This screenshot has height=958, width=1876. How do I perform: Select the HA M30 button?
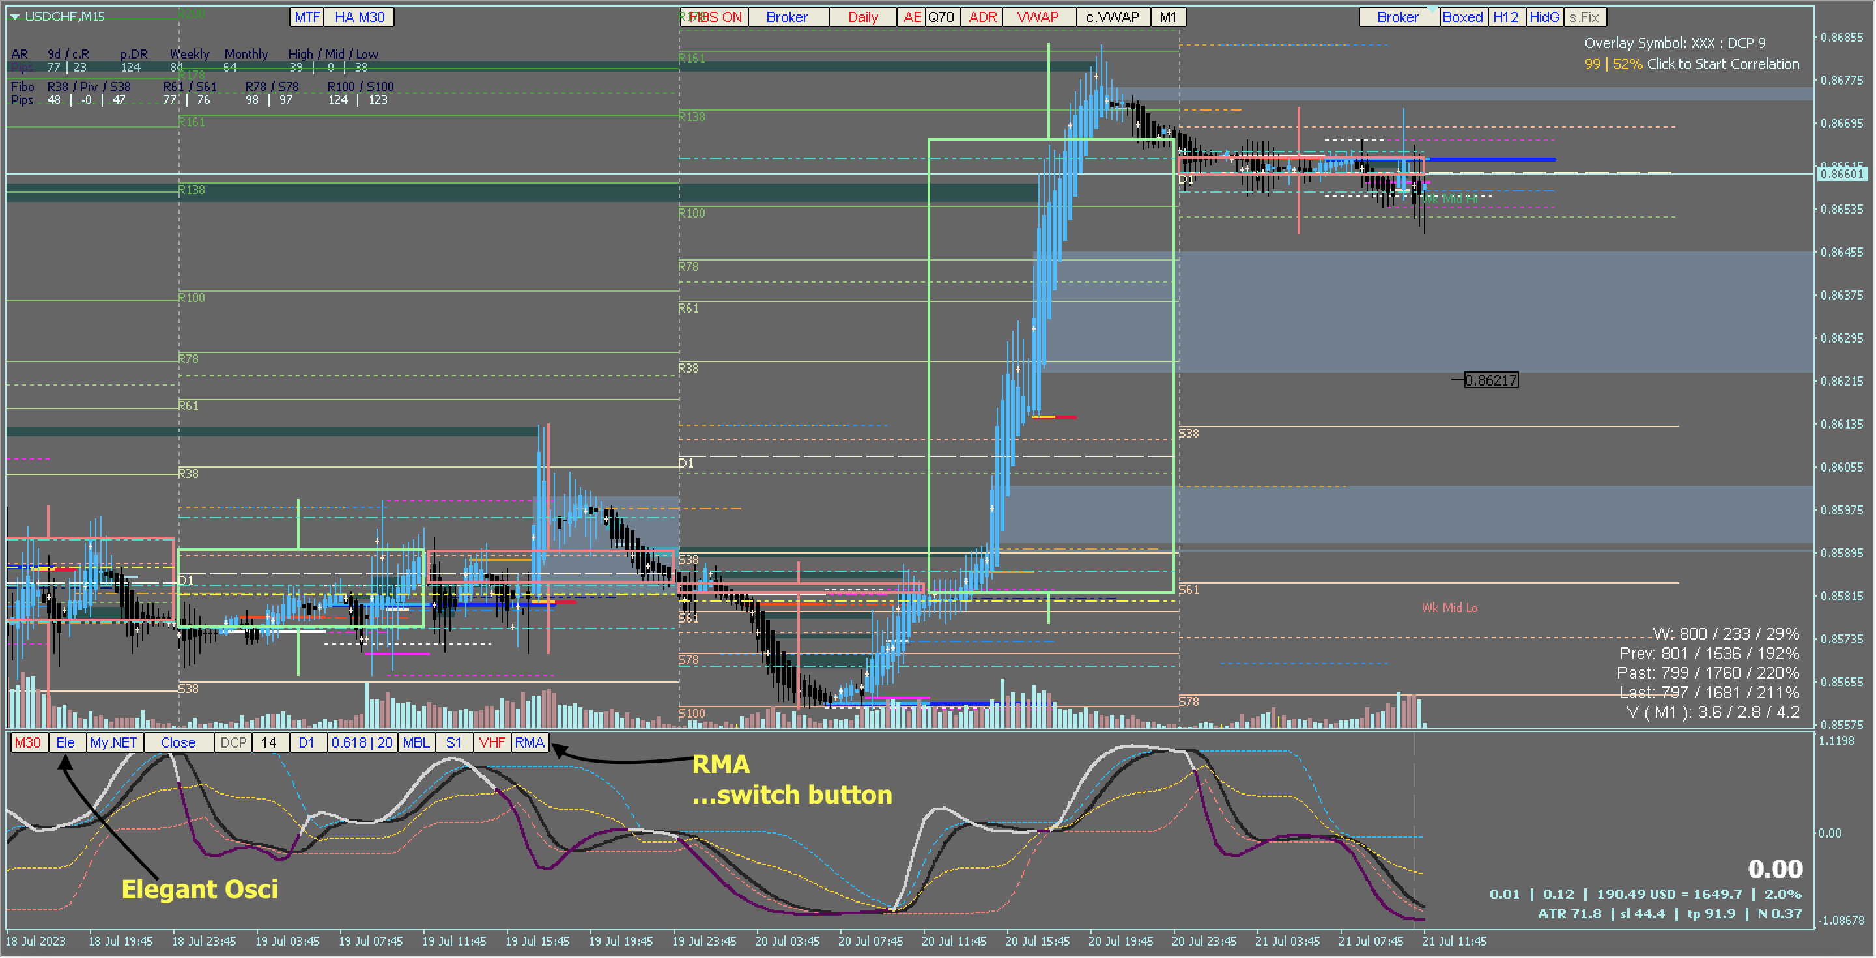[359, 17]
